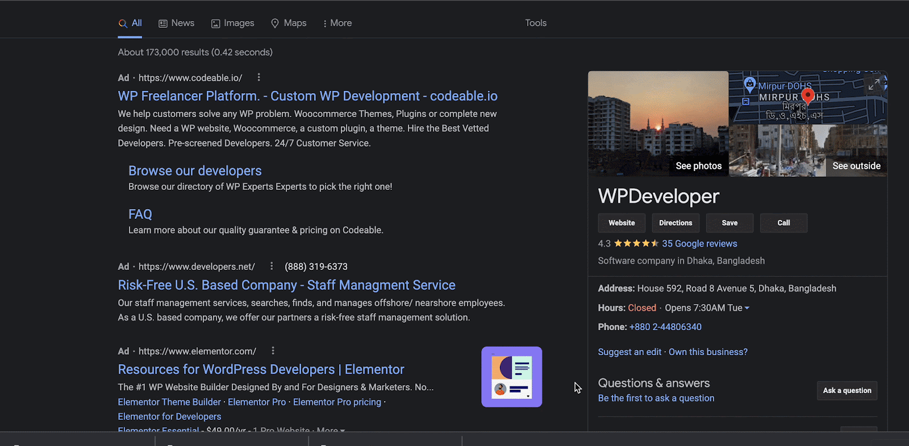Screen dimensions: 909x446
Task: Open 35 Google reviews
Action: pyautogui.click(x=699, y=243)
